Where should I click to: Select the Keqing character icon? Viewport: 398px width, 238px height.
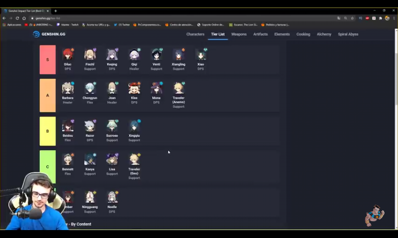tap(112, 55)
